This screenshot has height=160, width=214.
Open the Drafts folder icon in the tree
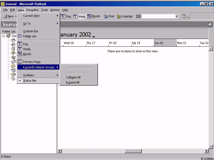tap(13, 53)
